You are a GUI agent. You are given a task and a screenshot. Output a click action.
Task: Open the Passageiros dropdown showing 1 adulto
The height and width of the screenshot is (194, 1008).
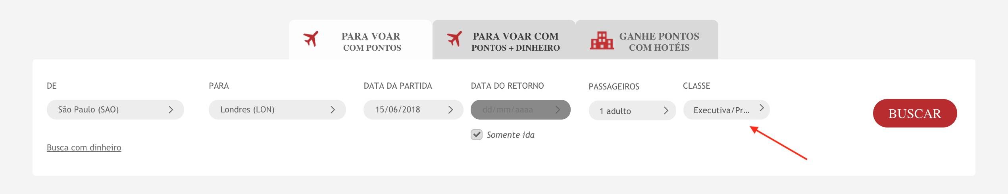(x=632, y=110)
